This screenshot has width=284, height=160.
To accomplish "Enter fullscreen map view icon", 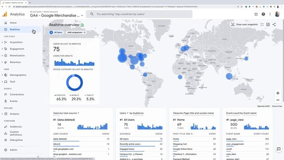I will [x=262, y=24].
